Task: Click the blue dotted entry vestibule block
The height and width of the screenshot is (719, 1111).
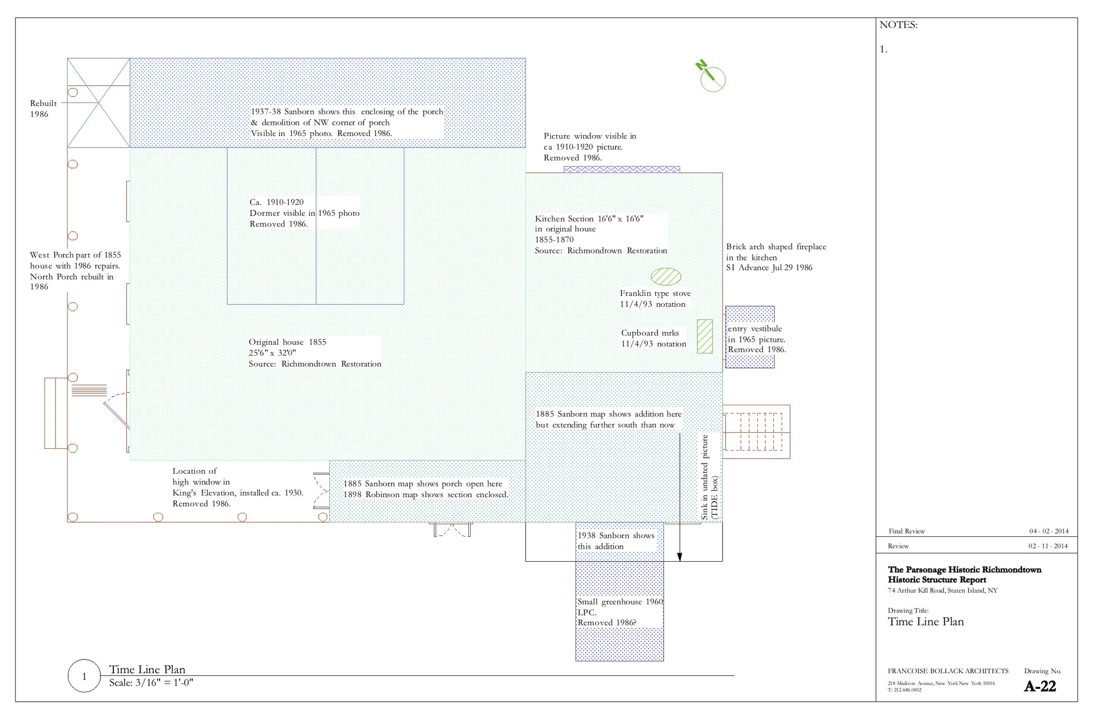Action: 750,314
